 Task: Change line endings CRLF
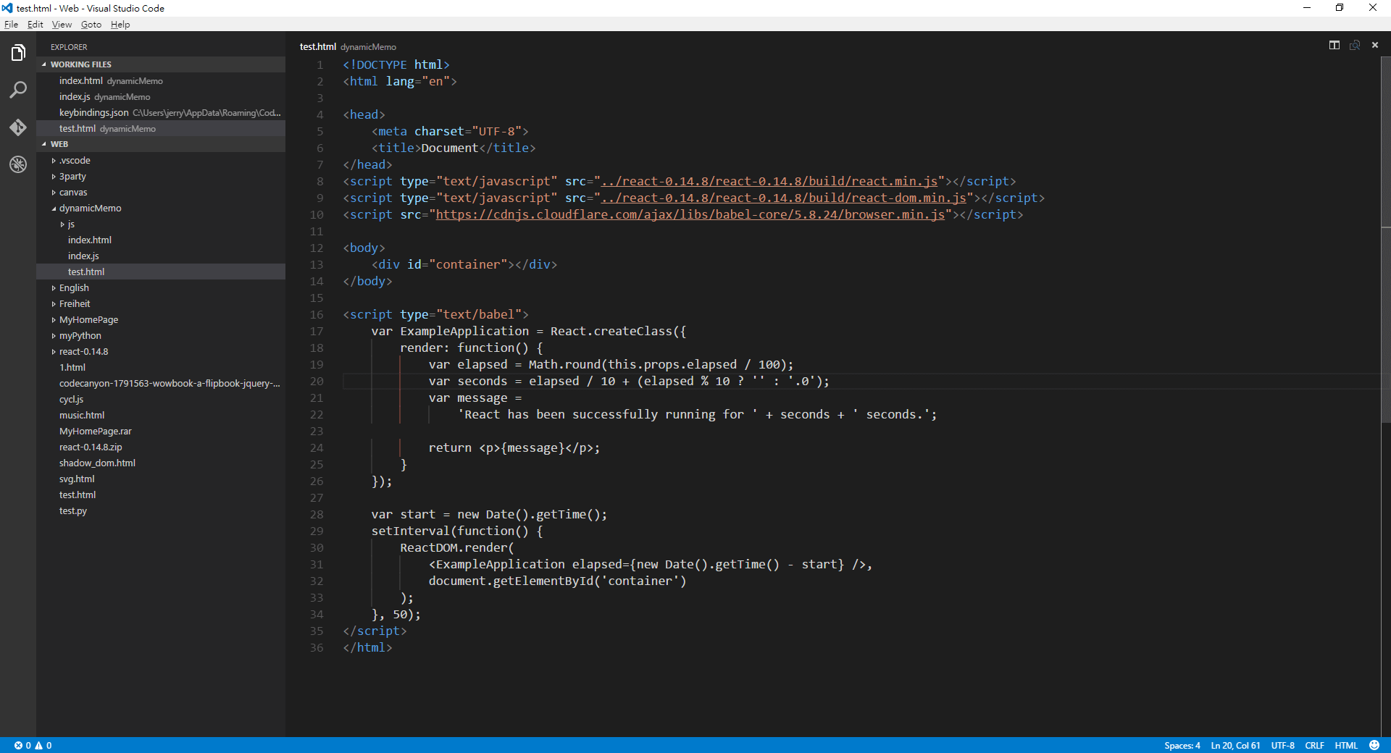(1314, 745)
